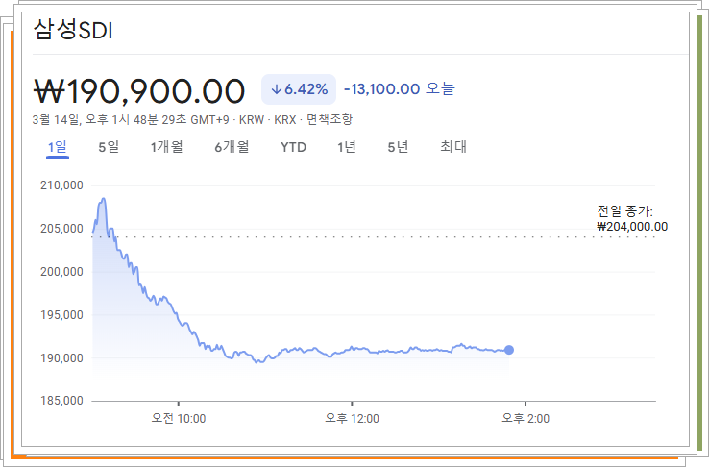The width and height of the screenshot is (709, 467).
Task: Open the 1개월 chart range
Action: [166, 147]
